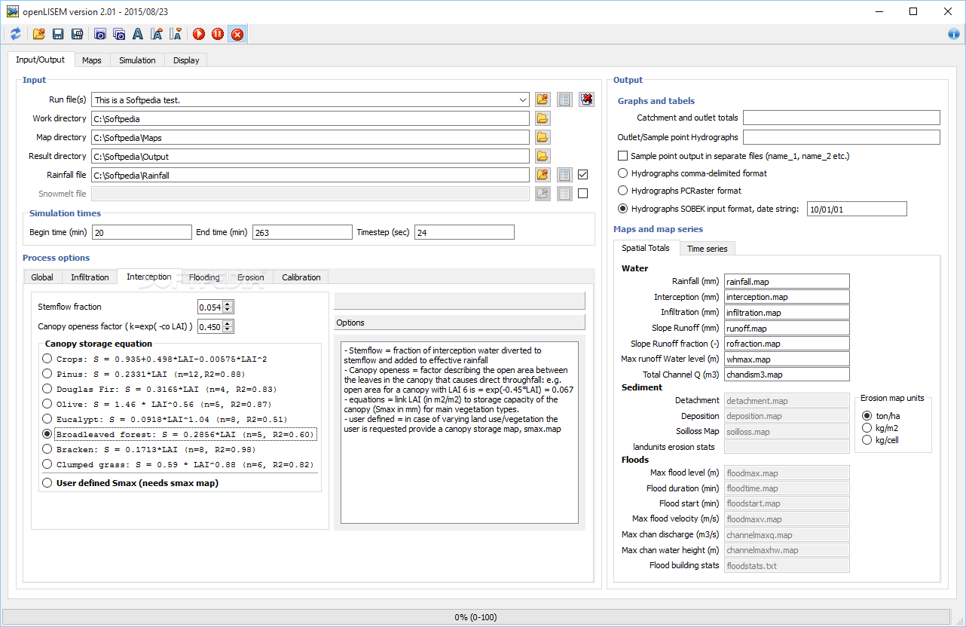Take a single screenshot with camera icon
966x627 pixels.
point(99,34)
